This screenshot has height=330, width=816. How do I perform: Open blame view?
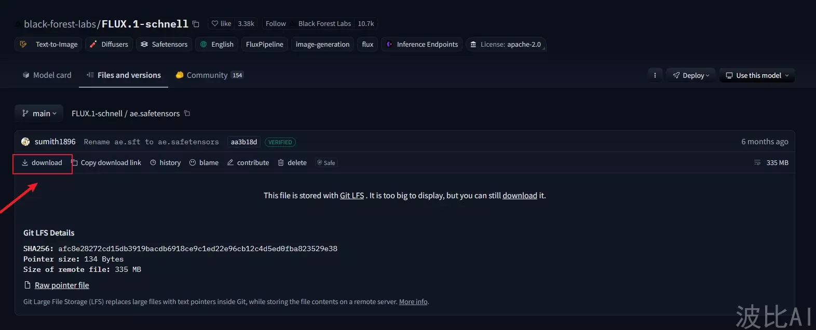[x=204, y=163]
